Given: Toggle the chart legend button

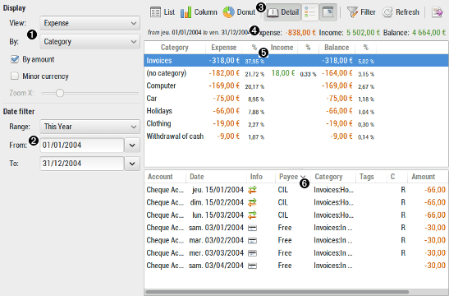Looking at the screenshot, I should (x=310, y=12).
